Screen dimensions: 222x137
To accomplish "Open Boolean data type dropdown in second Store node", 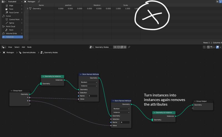I will (121, 109).
